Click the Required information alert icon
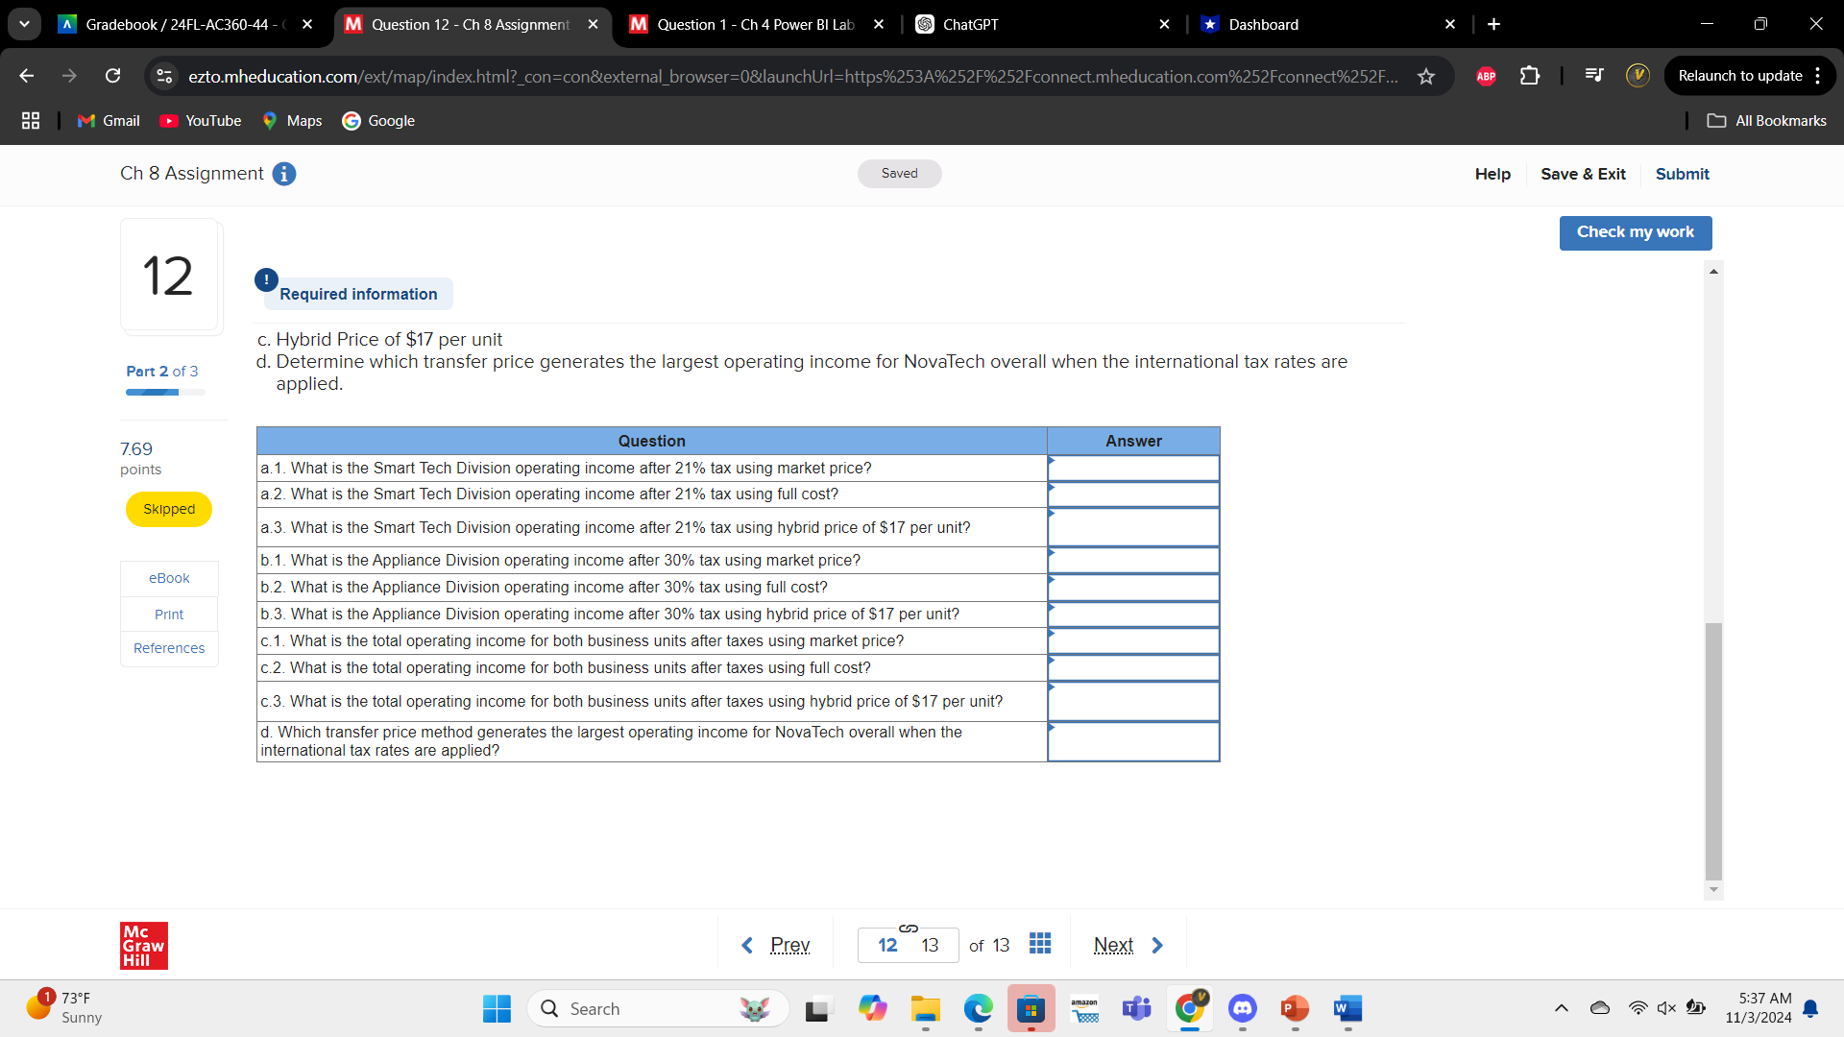1844x1037 pixels. tap(266, 279)
